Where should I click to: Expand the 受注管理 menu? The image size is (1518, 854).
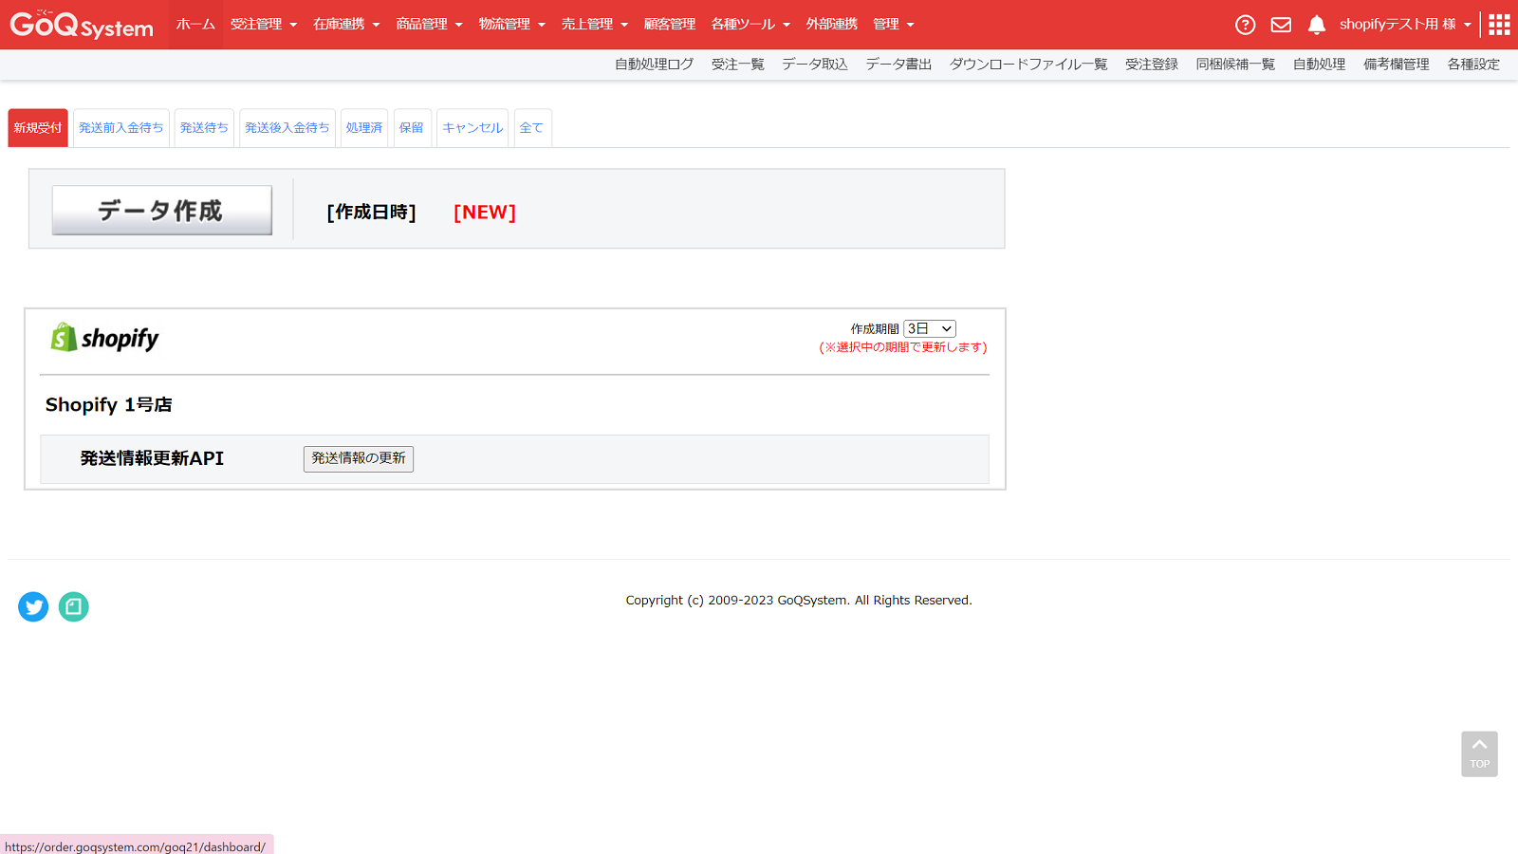click(264, 25)
